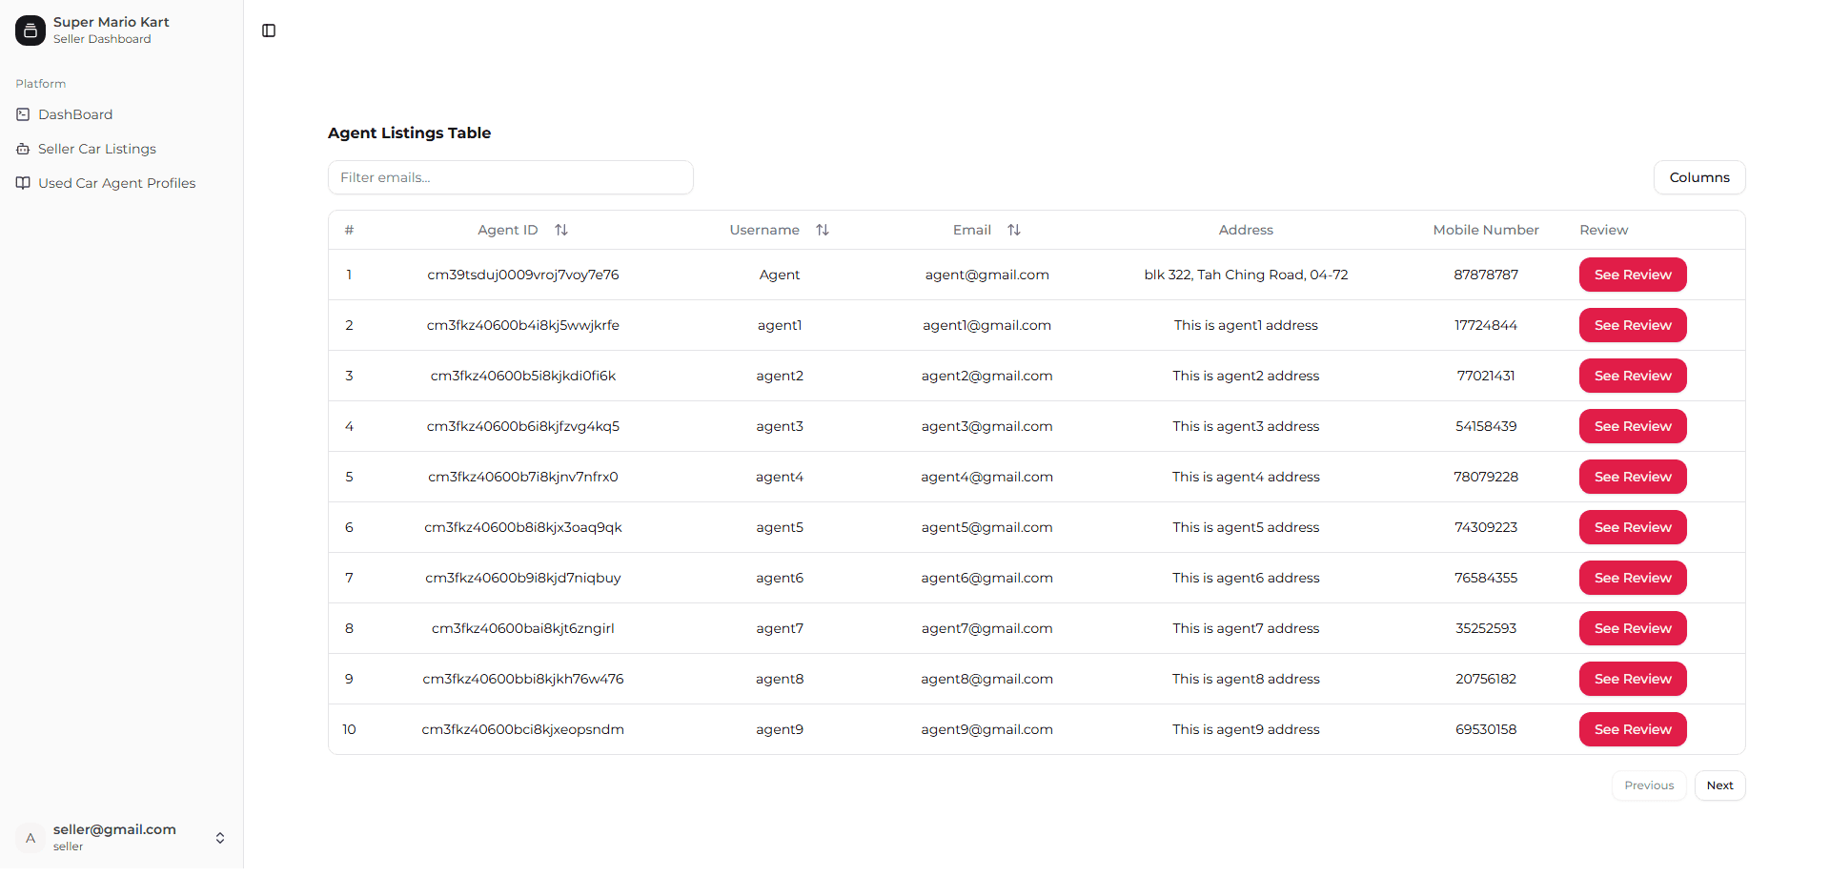Screen dimensions: 1830x877
Task: Click the Super Mario Kart logo icon
Action: click(x=30, y=31)
